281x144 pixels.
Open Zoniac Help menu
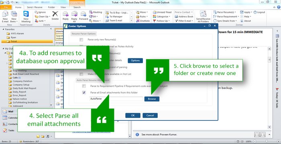pos(246,16)
